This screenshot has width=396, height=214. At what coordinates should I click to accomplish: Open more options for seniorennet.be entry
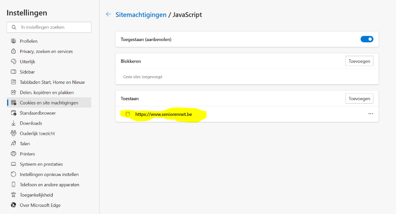pos(371,114)
